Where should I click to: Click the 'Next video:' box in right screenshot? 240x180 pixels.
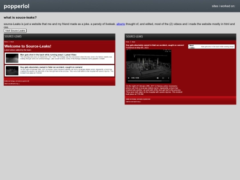(x=212, y=47)
